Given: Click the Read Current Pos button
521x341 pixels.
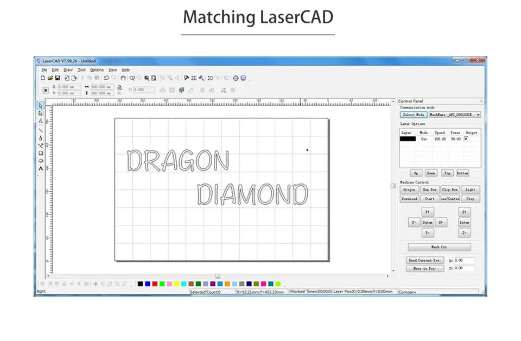Looking at the screenshot, I should (x=424, y=260).
